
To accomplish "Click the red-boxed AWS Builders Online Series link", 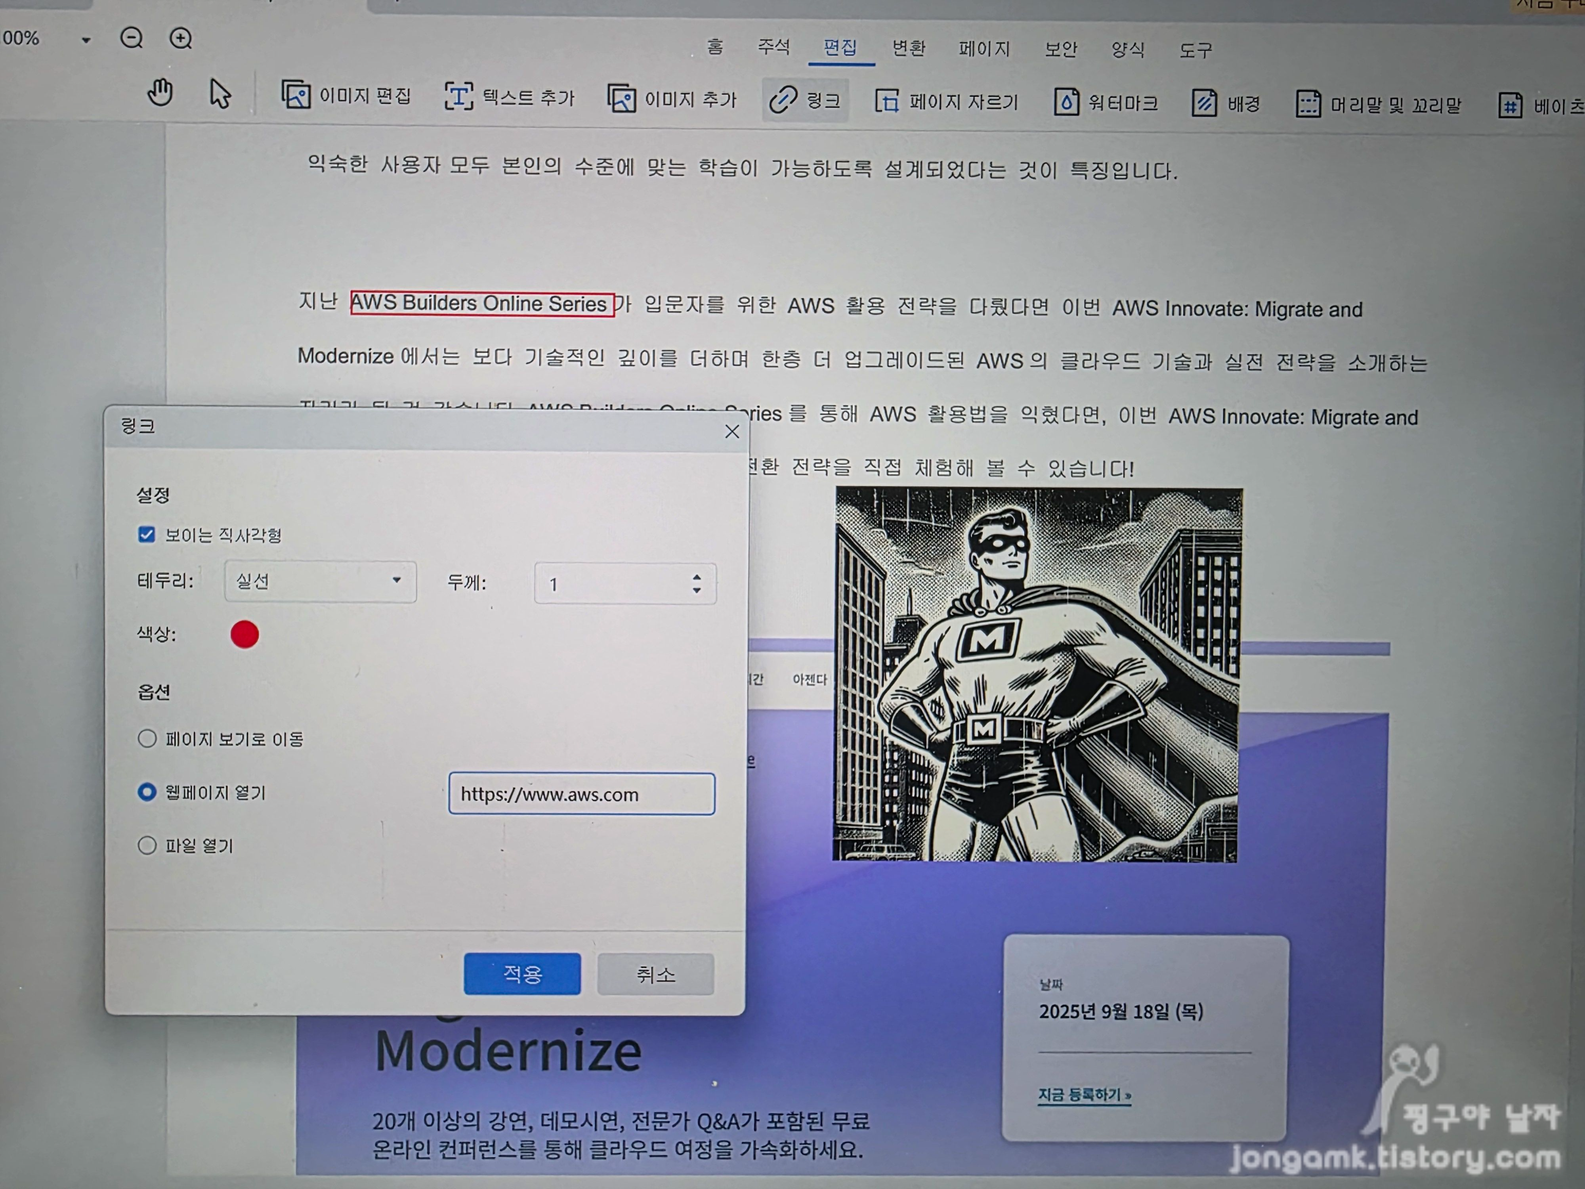I will (481, 303).
